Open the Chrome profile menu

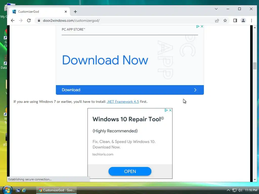tap(243, 20)
